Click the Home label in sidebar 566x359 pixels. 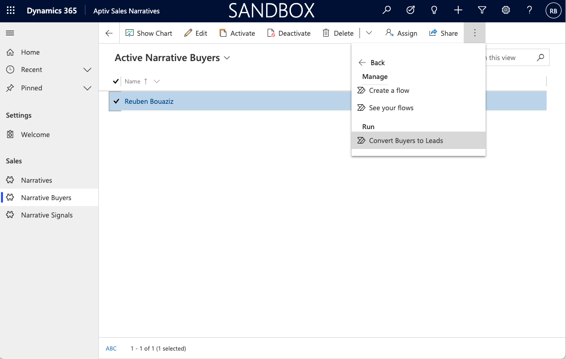click(x=30, y=52)
